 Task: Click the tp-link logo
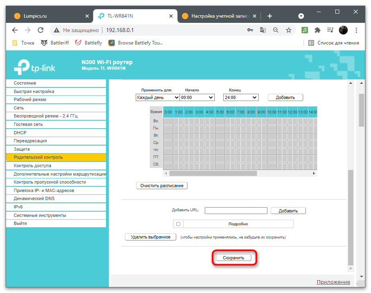35,67
